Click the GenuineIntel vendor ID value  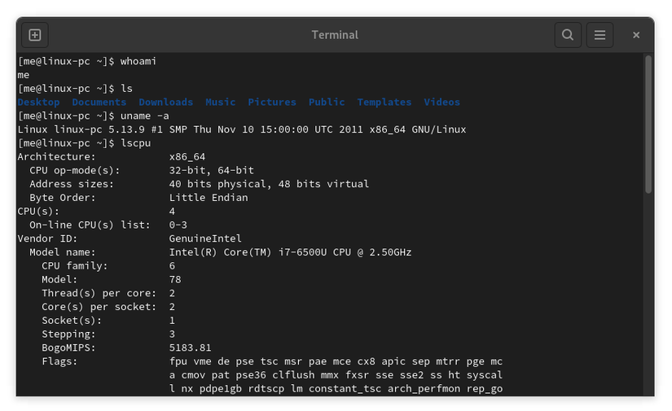(205, 238)
